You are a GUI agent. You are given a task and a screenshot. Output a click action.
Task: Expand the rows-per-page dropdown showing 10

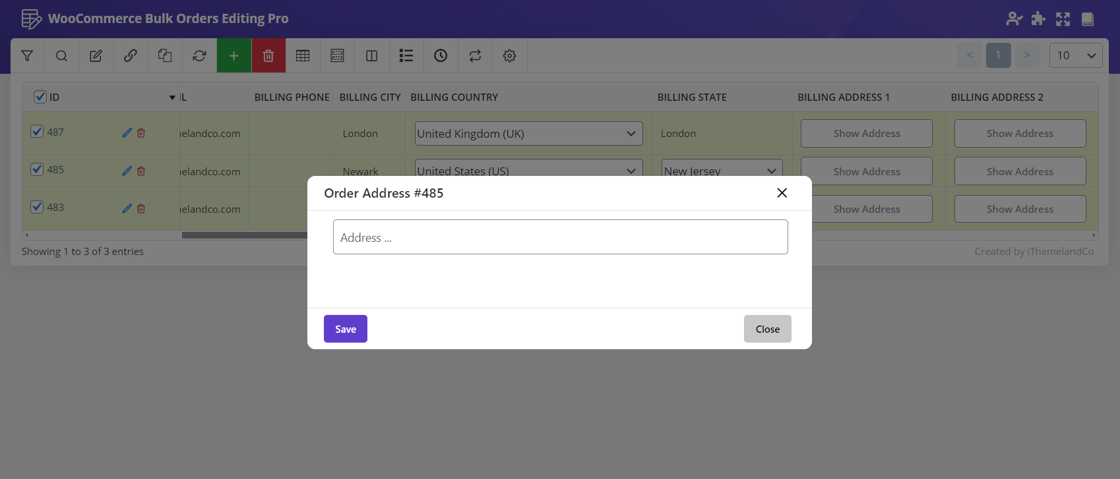click(1075, 55)
